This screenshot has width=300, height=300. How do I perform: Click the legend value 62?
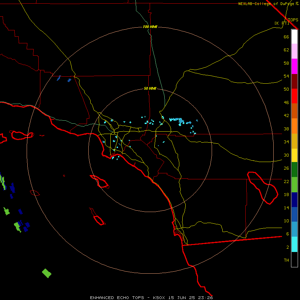[x=286, y=50]
